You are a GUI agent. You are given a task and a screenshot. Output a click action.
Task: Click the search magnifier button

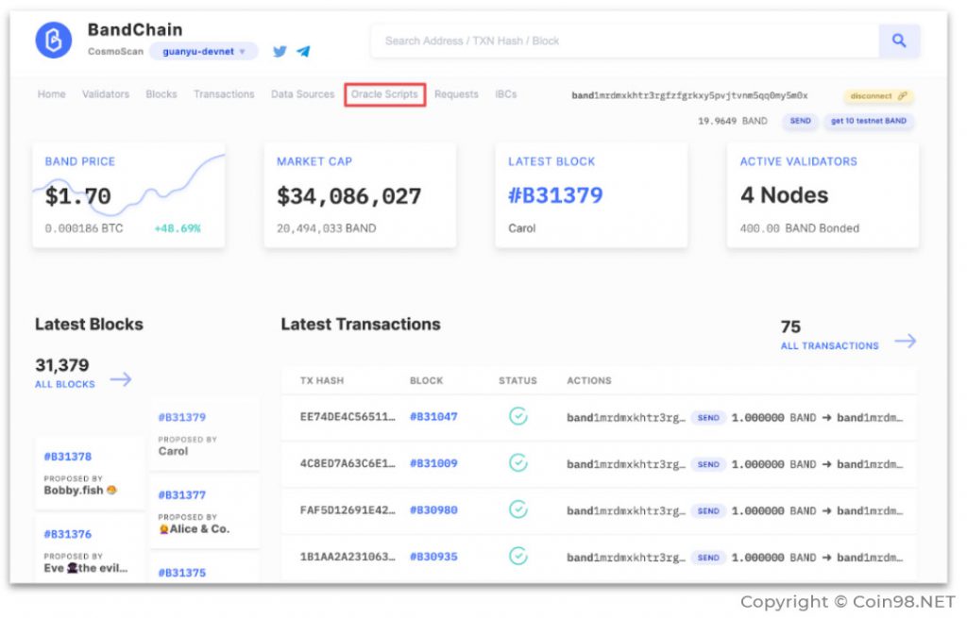(899, 41)
